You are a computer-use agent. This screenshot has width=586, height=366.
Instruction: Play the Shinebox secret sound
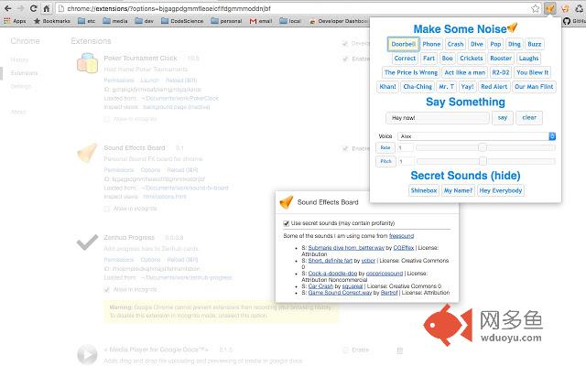point(424,190)
